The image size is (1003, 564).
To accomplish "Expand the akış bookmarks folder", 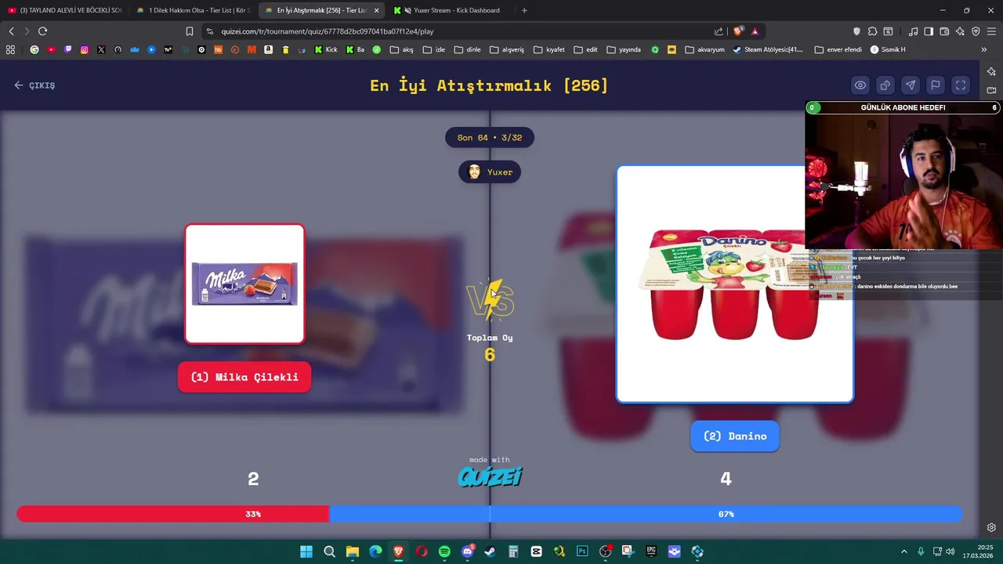I will tap(401, 49).
